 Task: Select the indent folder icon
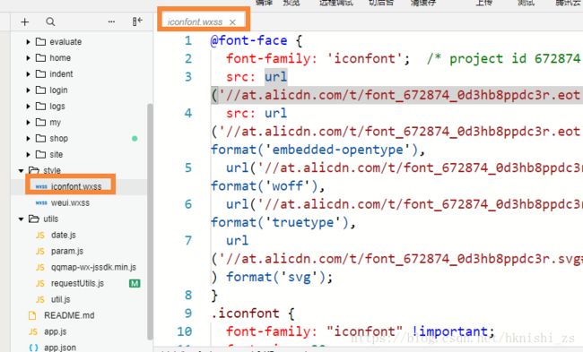click(x=40, y=73)
